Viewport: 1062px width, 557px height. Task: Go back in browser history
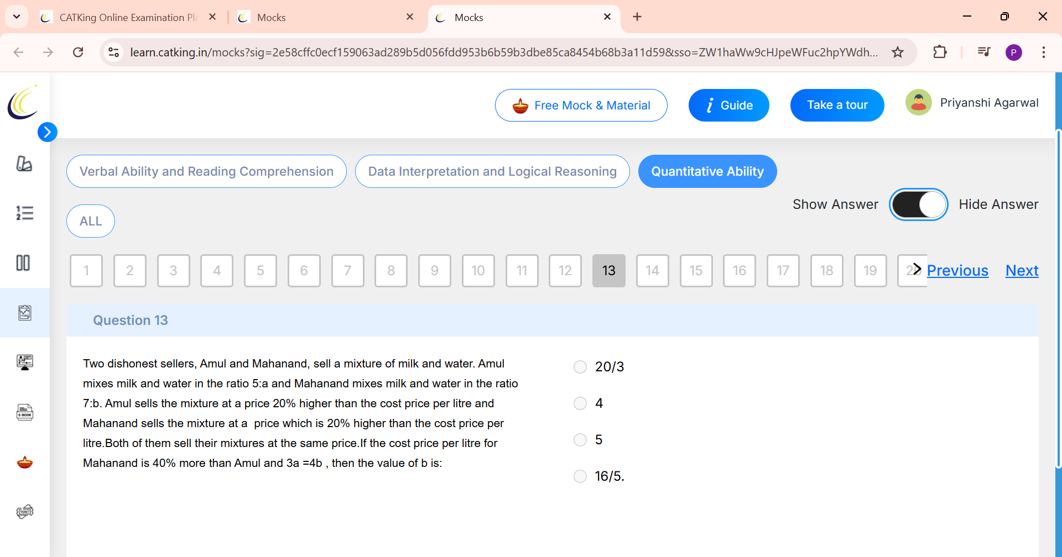tap(18, 52)
